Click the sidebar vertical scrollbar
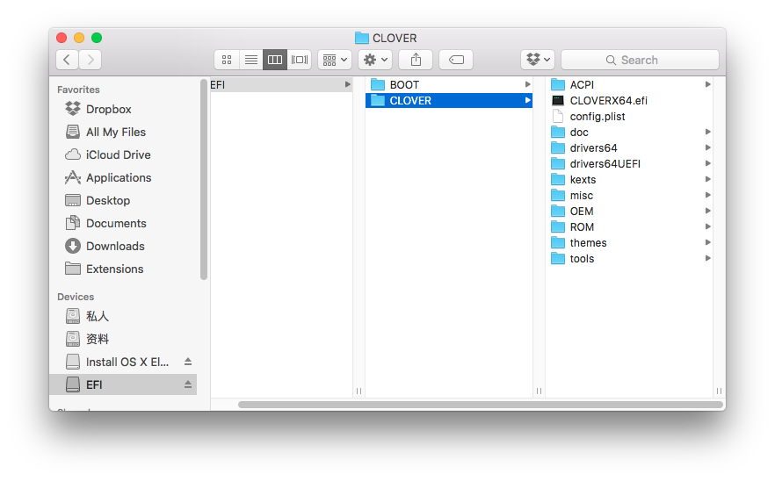Image resolution: width=775 pixels, height=481 pixels. click(203, 179)
